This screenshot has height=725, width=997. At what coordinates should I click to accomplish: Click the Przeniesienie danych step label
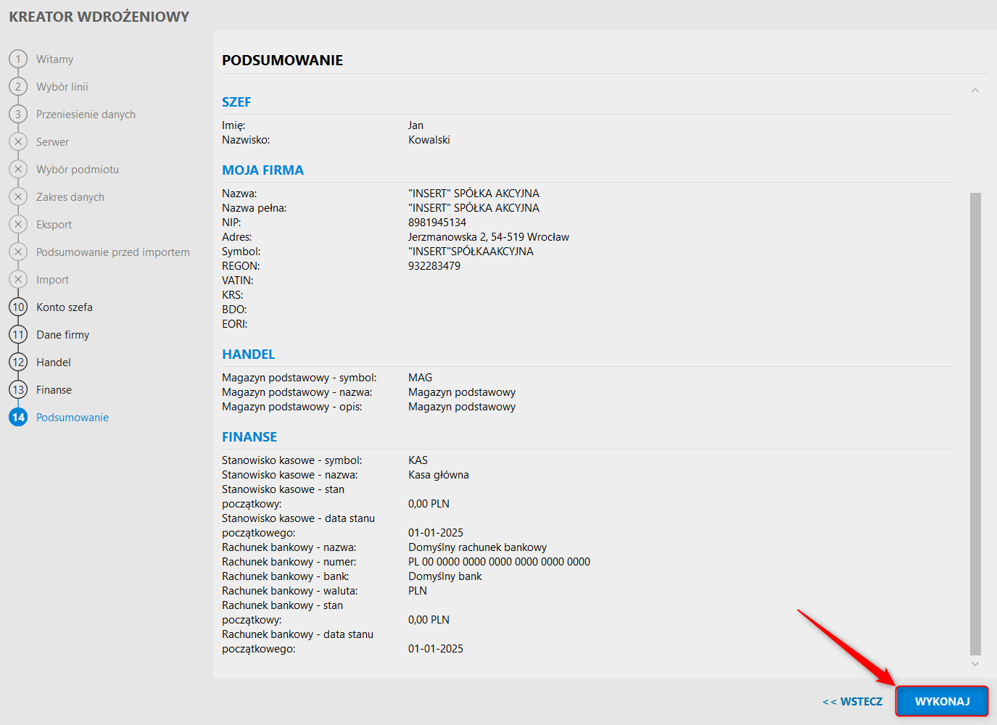[x=86, y=115]
